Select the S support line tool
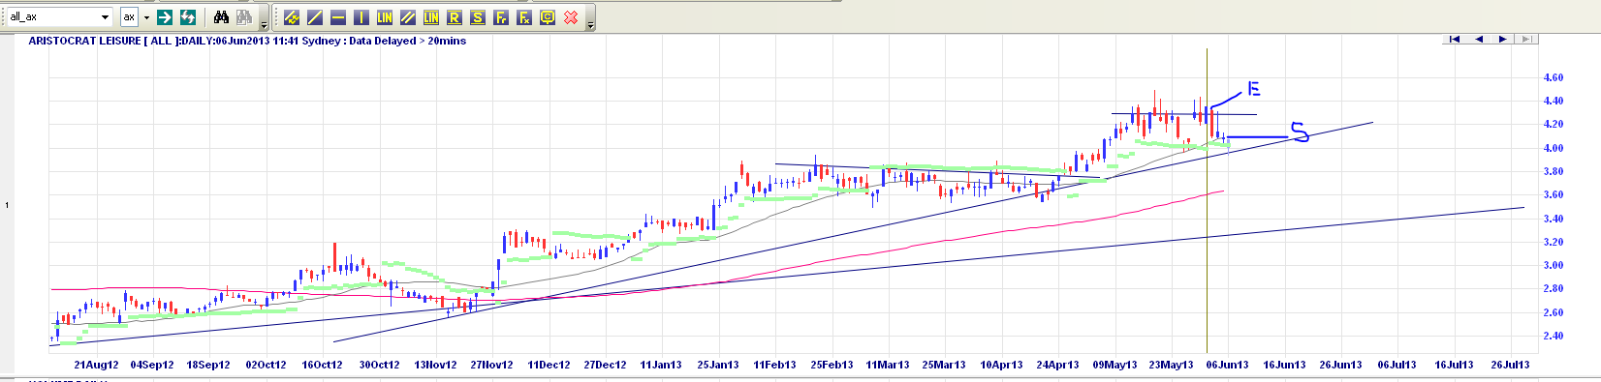This screenshot has height=382, width=1601. point(478,17)
